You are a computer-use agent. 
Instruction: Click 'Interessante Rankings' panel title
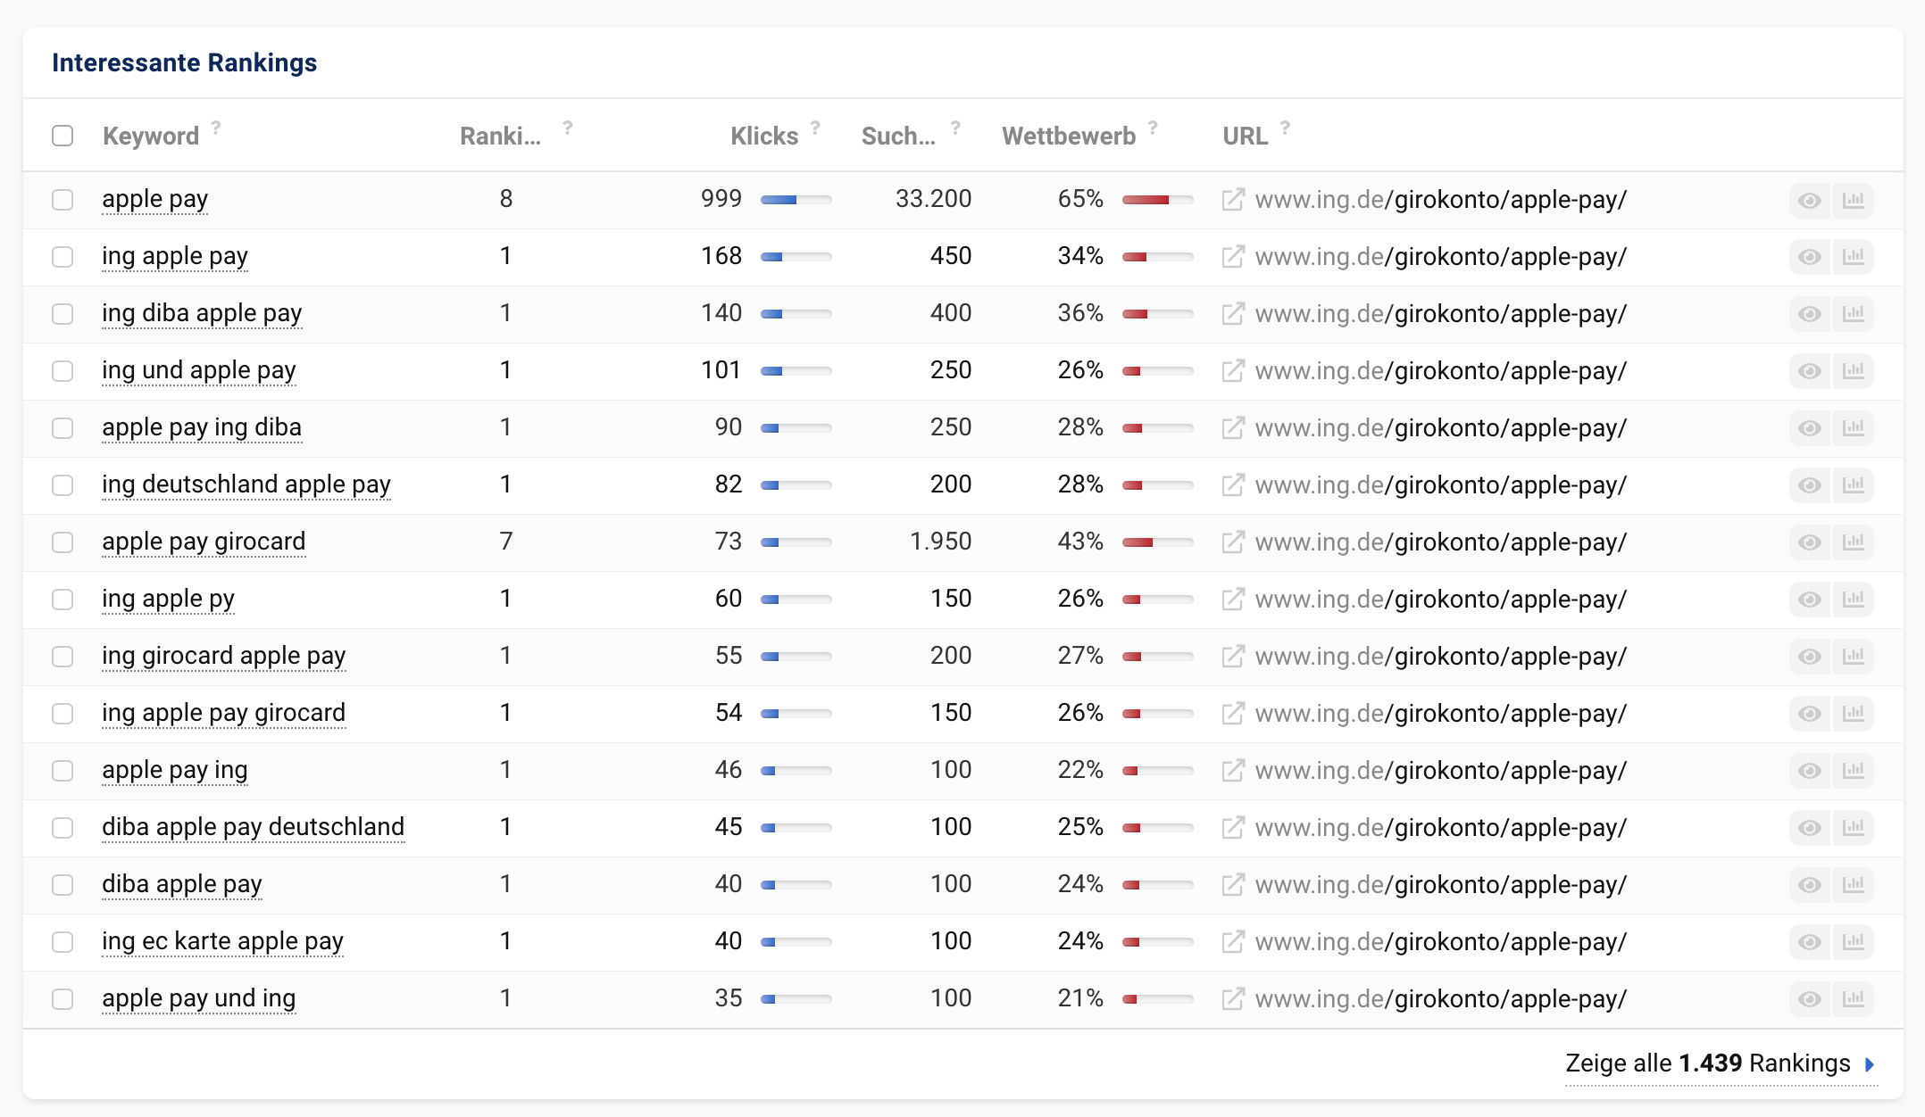[x=185, y=62]
